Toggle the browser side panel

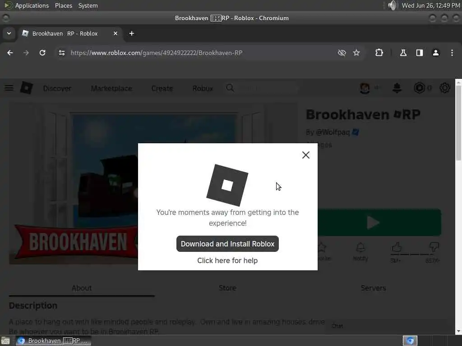click(419, 53)
